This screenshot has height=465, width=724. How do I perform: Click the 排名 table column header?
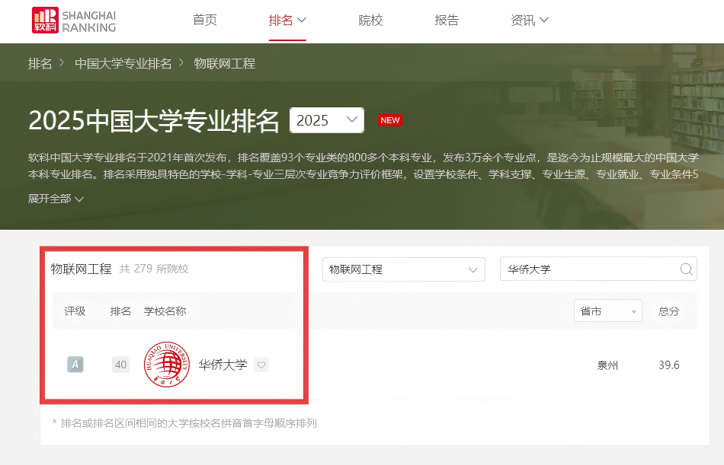click(120, 311)
